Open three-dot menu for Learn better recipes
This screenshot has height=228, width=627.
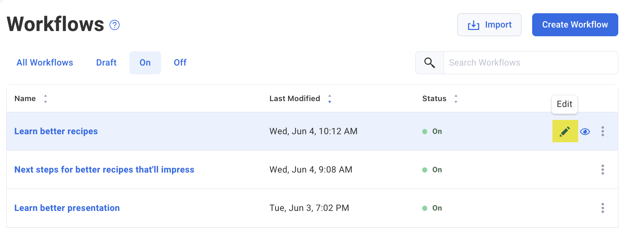coord(602,131)
